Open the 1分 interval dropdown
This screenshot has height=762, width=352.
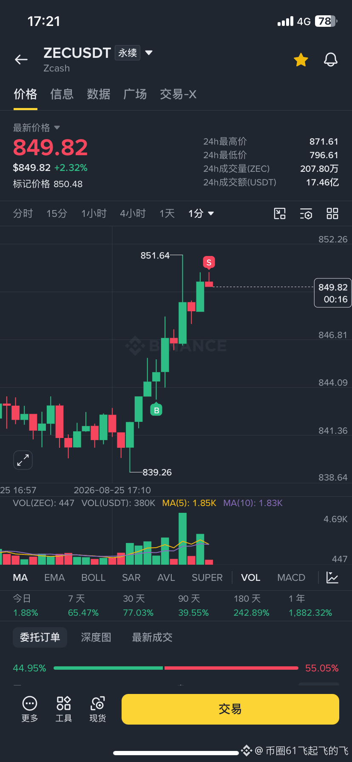(201, 213)
